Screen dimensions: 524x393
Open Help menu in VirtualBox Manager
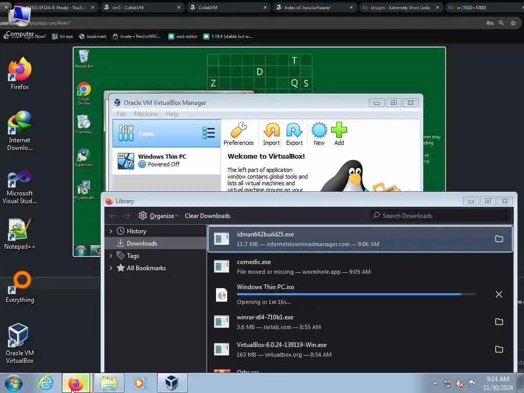tap(172, 114)
